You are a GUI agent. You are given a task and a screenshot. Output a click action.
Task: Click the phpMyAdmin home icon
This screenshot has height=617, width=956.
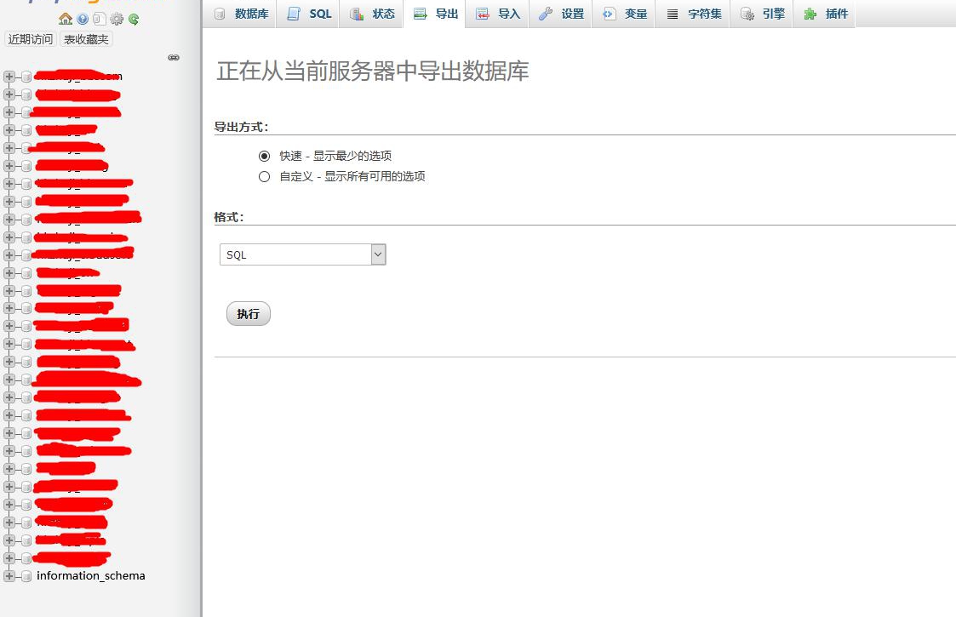click(66, 19)
